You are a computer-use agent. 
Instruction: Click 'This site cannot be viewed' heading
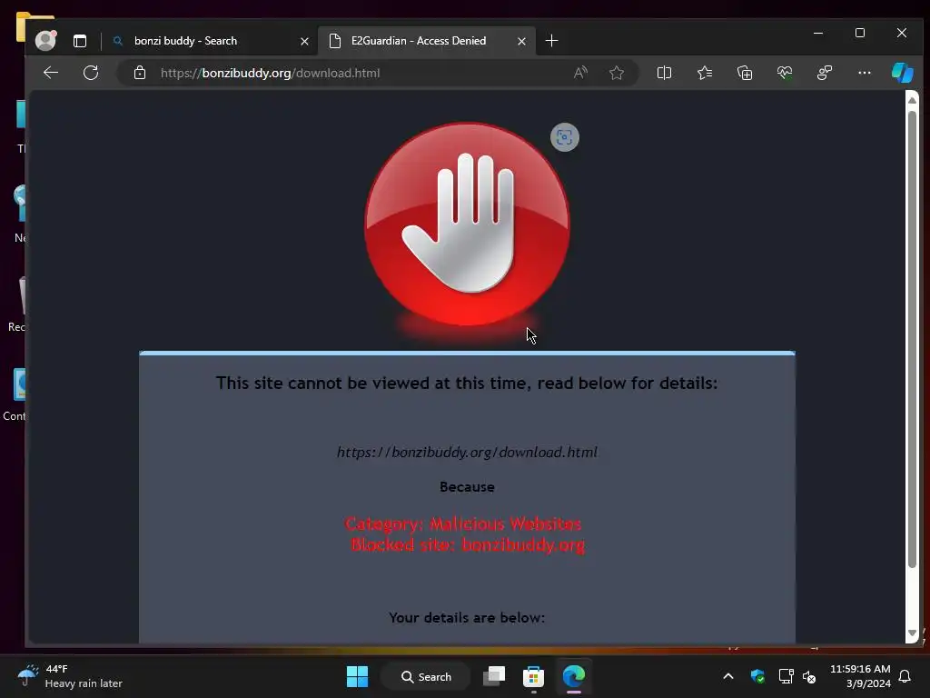coord(467,383)
